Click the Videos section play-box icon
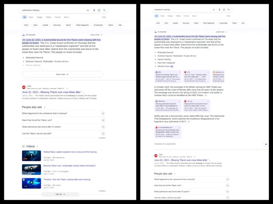This screenshot has height=204, width=273. pos(23,146)
